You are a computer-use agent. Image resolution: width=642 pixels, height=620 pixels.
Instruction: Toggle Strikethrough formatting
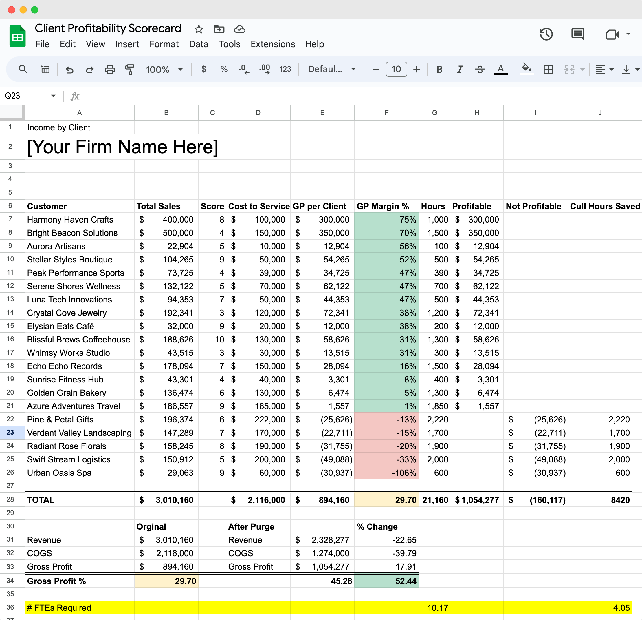pos(480,70)
